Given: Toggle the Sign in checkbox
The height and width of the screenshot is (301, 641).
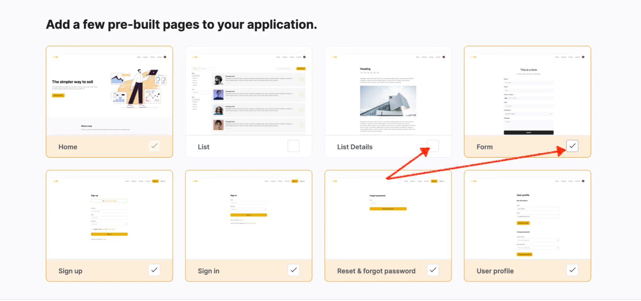Looking at the screenshot, I should [x=293, y=270].
